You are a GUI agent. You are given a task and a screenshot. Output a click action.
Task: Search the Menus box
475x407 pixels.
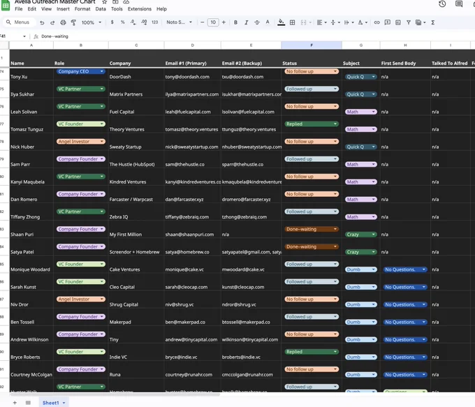click(20, 22)
